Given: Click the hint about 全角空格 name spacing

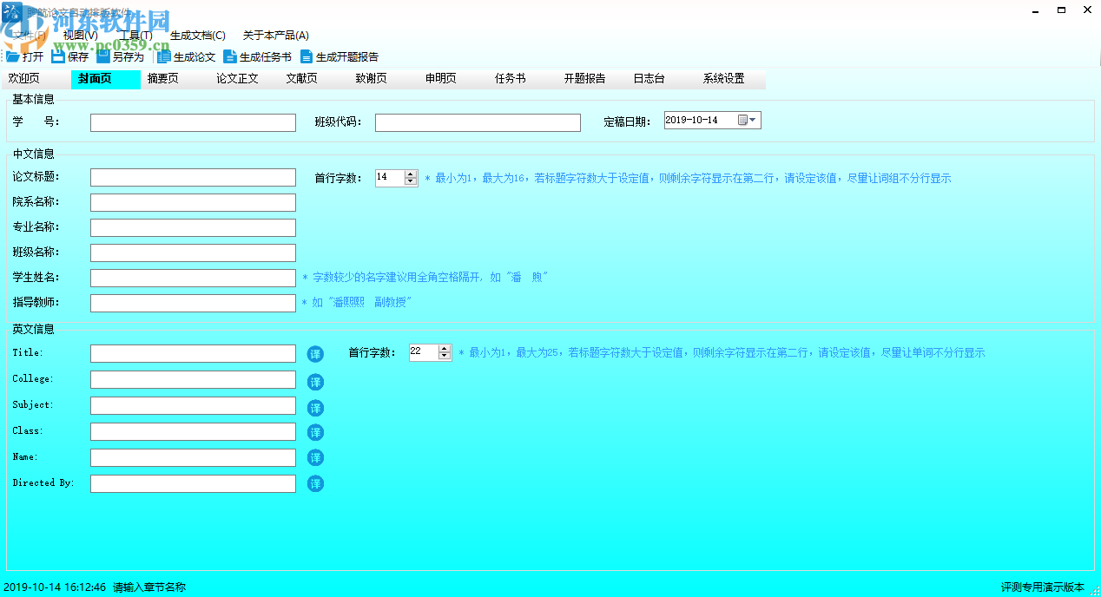Looking at the screenshot, I should point(425,278).
